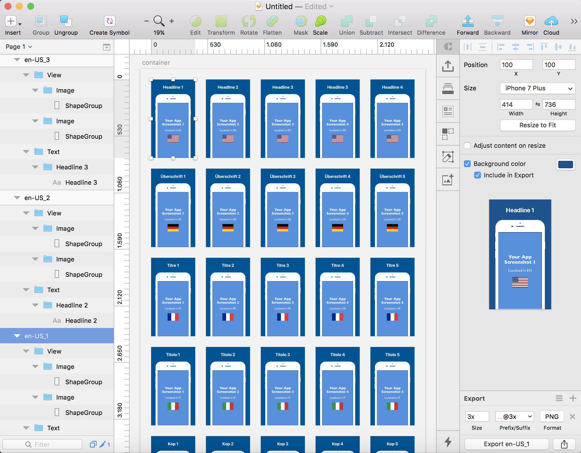Open the iPhone 7 Plus size dropdown
This screenshot has width=581, height=453.
[x=538, y=88]
